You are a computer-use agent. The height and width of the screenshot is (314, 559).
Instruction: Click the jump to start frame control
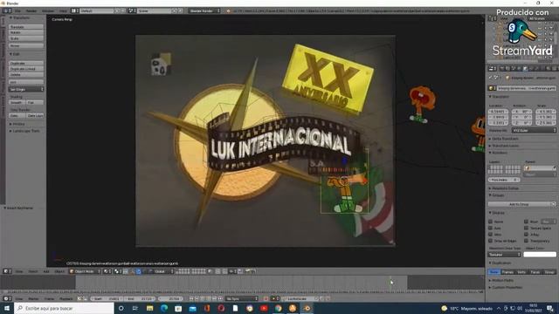[191, 298]
